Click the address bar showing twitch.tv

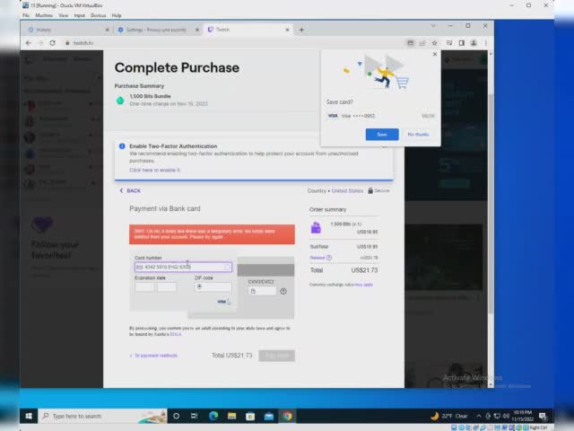tap(234, 43)
